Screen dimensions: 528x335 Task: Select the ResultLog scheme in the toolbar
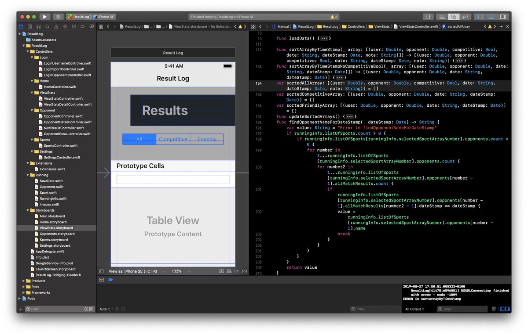click(78, 17)
